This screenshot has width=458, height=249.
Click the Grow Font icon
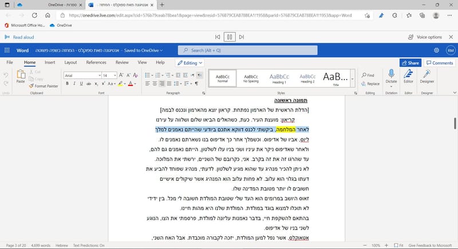pyautogui.click(x=121, y=76)
